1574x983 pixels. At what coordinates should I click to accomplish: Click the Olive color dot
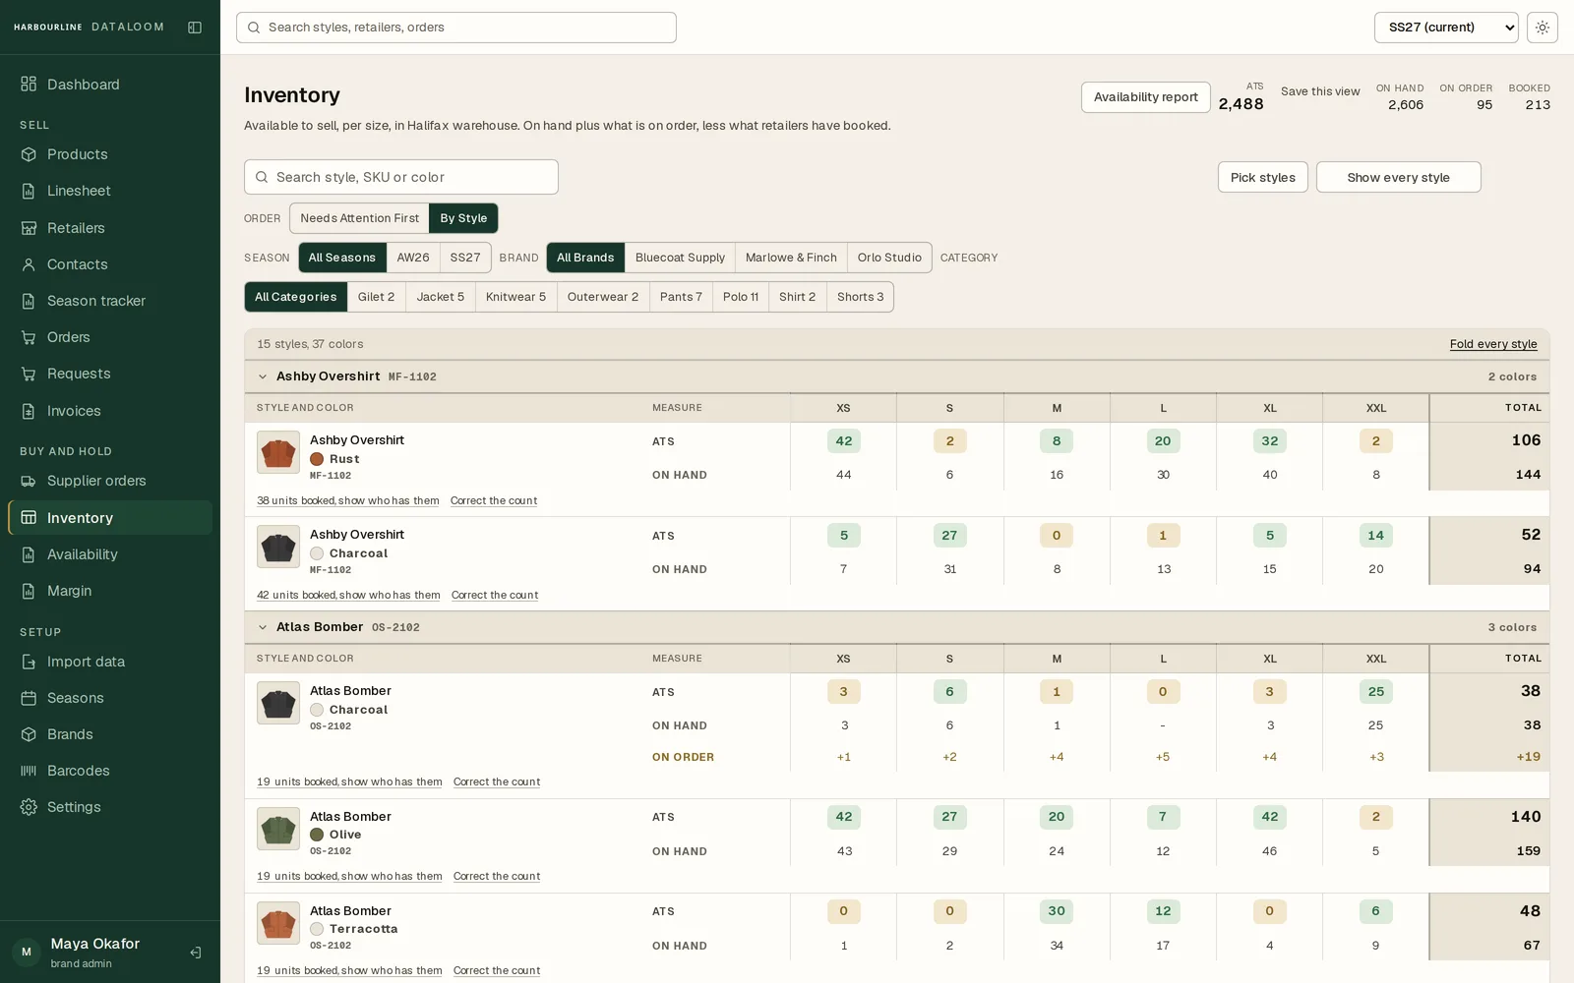click(x=317, y=835)
